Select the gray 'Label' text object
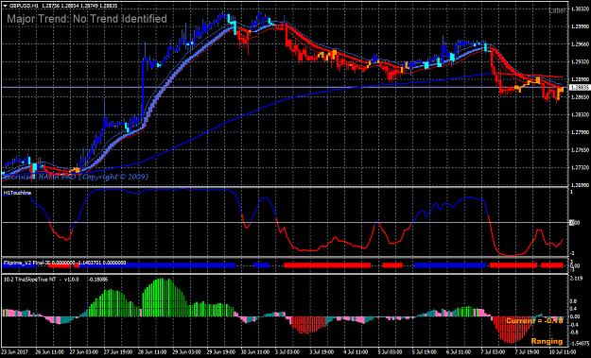The height and width of the screenshot is (358, 591). 557,10
